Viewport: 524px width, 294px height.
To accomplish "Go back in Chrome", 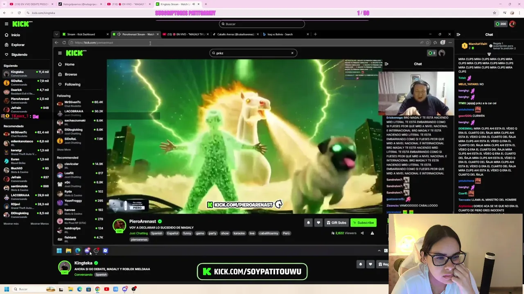I will click(x=5, y=13).
